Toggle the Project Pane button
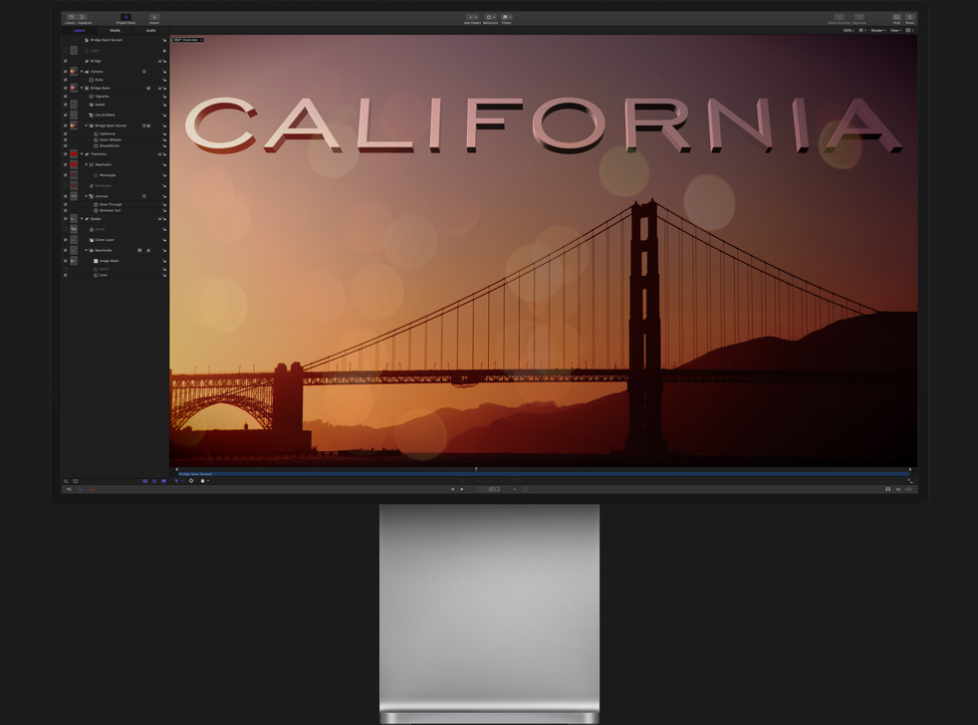The width and height of the screenshot is (978, 725). pyautogui.click(x=125, y=18)
